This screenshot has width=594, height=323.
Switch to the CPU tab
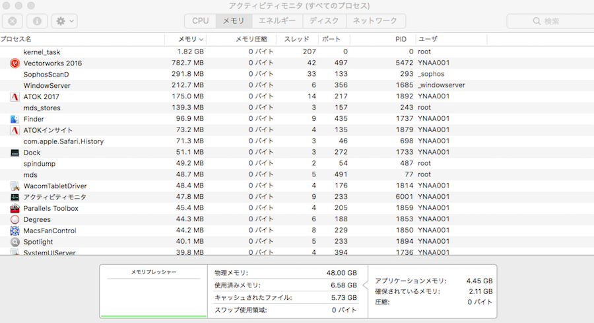201,21
